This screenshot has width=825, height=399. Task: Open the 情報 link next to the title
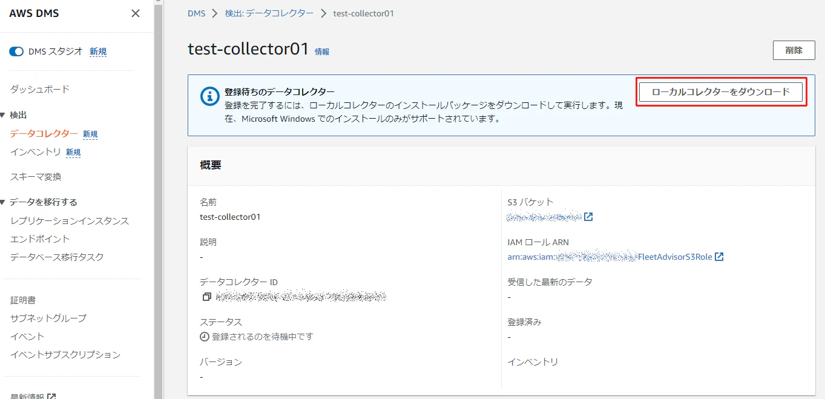(322, 52)
